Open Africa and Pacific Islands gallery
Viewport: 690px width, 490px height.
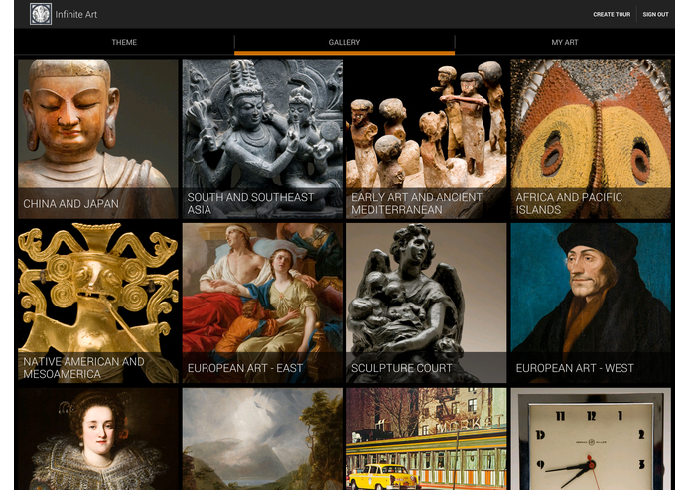coord(591,139)
